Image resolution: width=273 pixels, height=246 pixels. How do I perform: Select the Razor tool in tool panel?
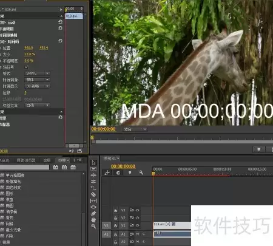93,194
